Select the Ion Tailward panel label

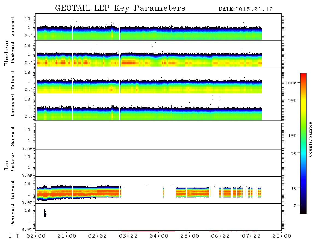point(13,190)
